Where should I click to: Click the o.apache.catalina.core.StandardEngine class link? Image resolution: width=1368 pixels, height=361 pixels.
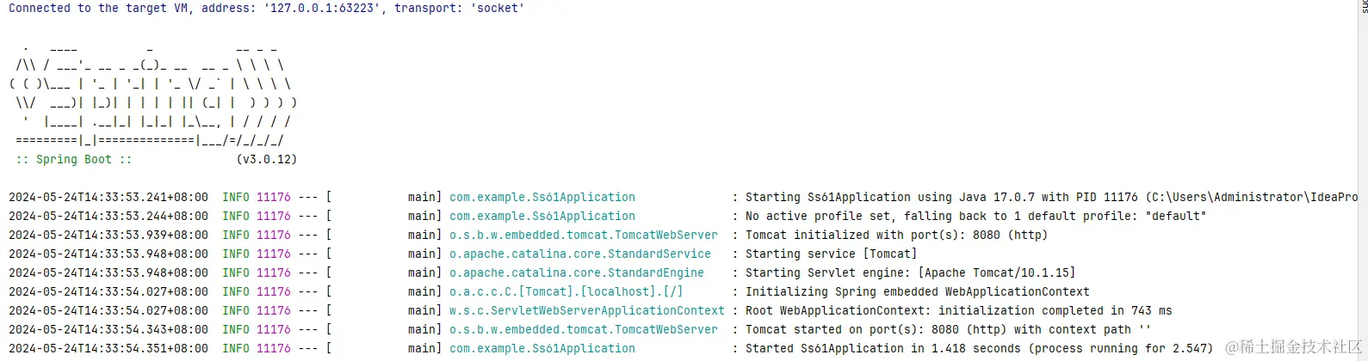(576, 272)
